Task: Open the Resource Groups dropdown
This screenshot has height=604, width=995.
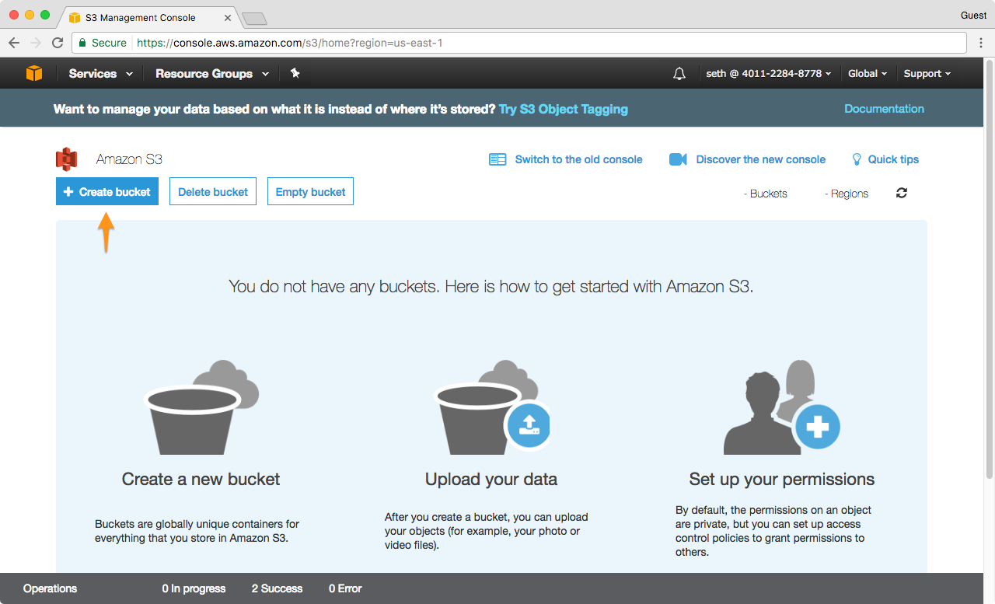Action: 212,73
